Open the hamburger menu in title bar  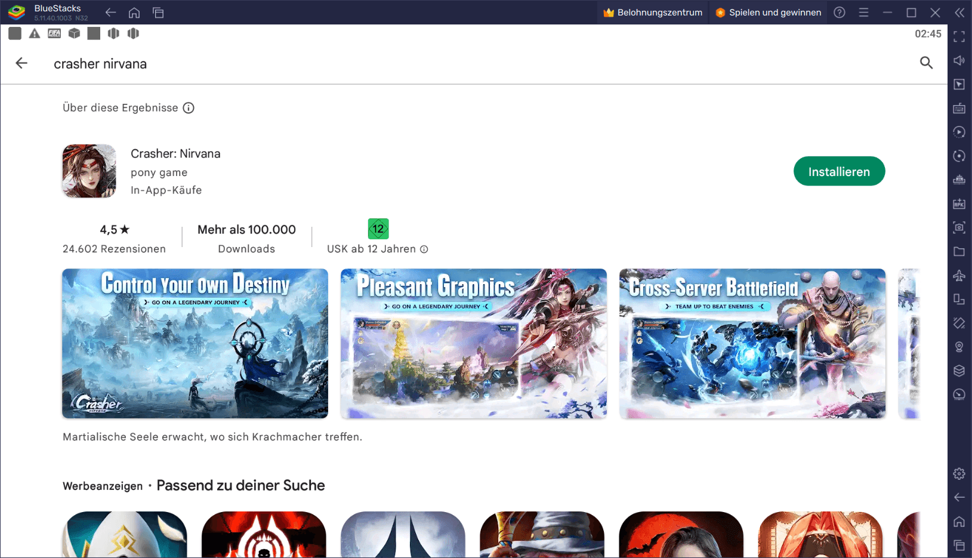tap(863, 13)
